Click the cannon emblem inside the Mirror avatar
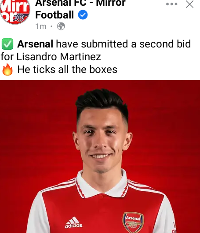Viewport: 200px width, 233px height. coord(20,18)
